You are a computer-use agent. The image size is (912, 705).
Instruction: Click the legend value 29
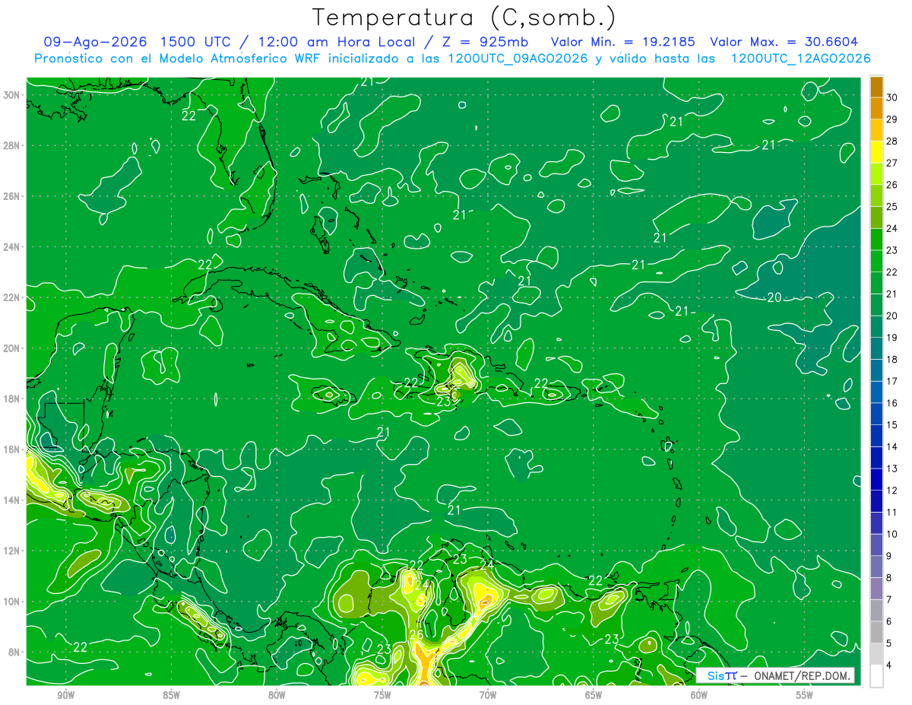click(892, 119)
